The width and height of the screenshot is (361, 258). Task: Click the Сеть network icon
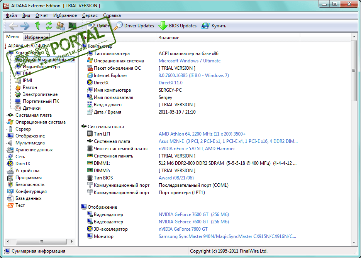click(x=10, y=157)
